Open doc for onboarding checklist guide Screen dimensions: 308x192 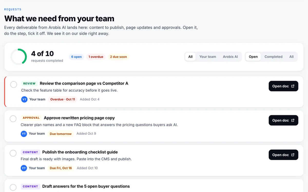click(x=283, y=155)
